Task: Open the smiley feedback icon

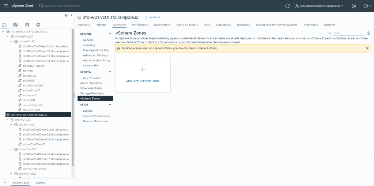Action: pyautogui.click(x=353, y=6)
